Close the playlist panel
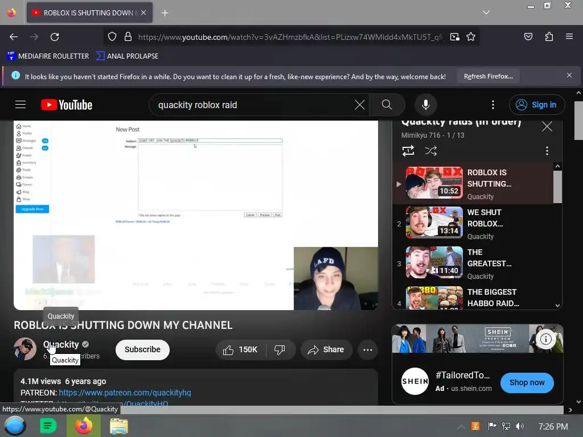 point(547,126)
